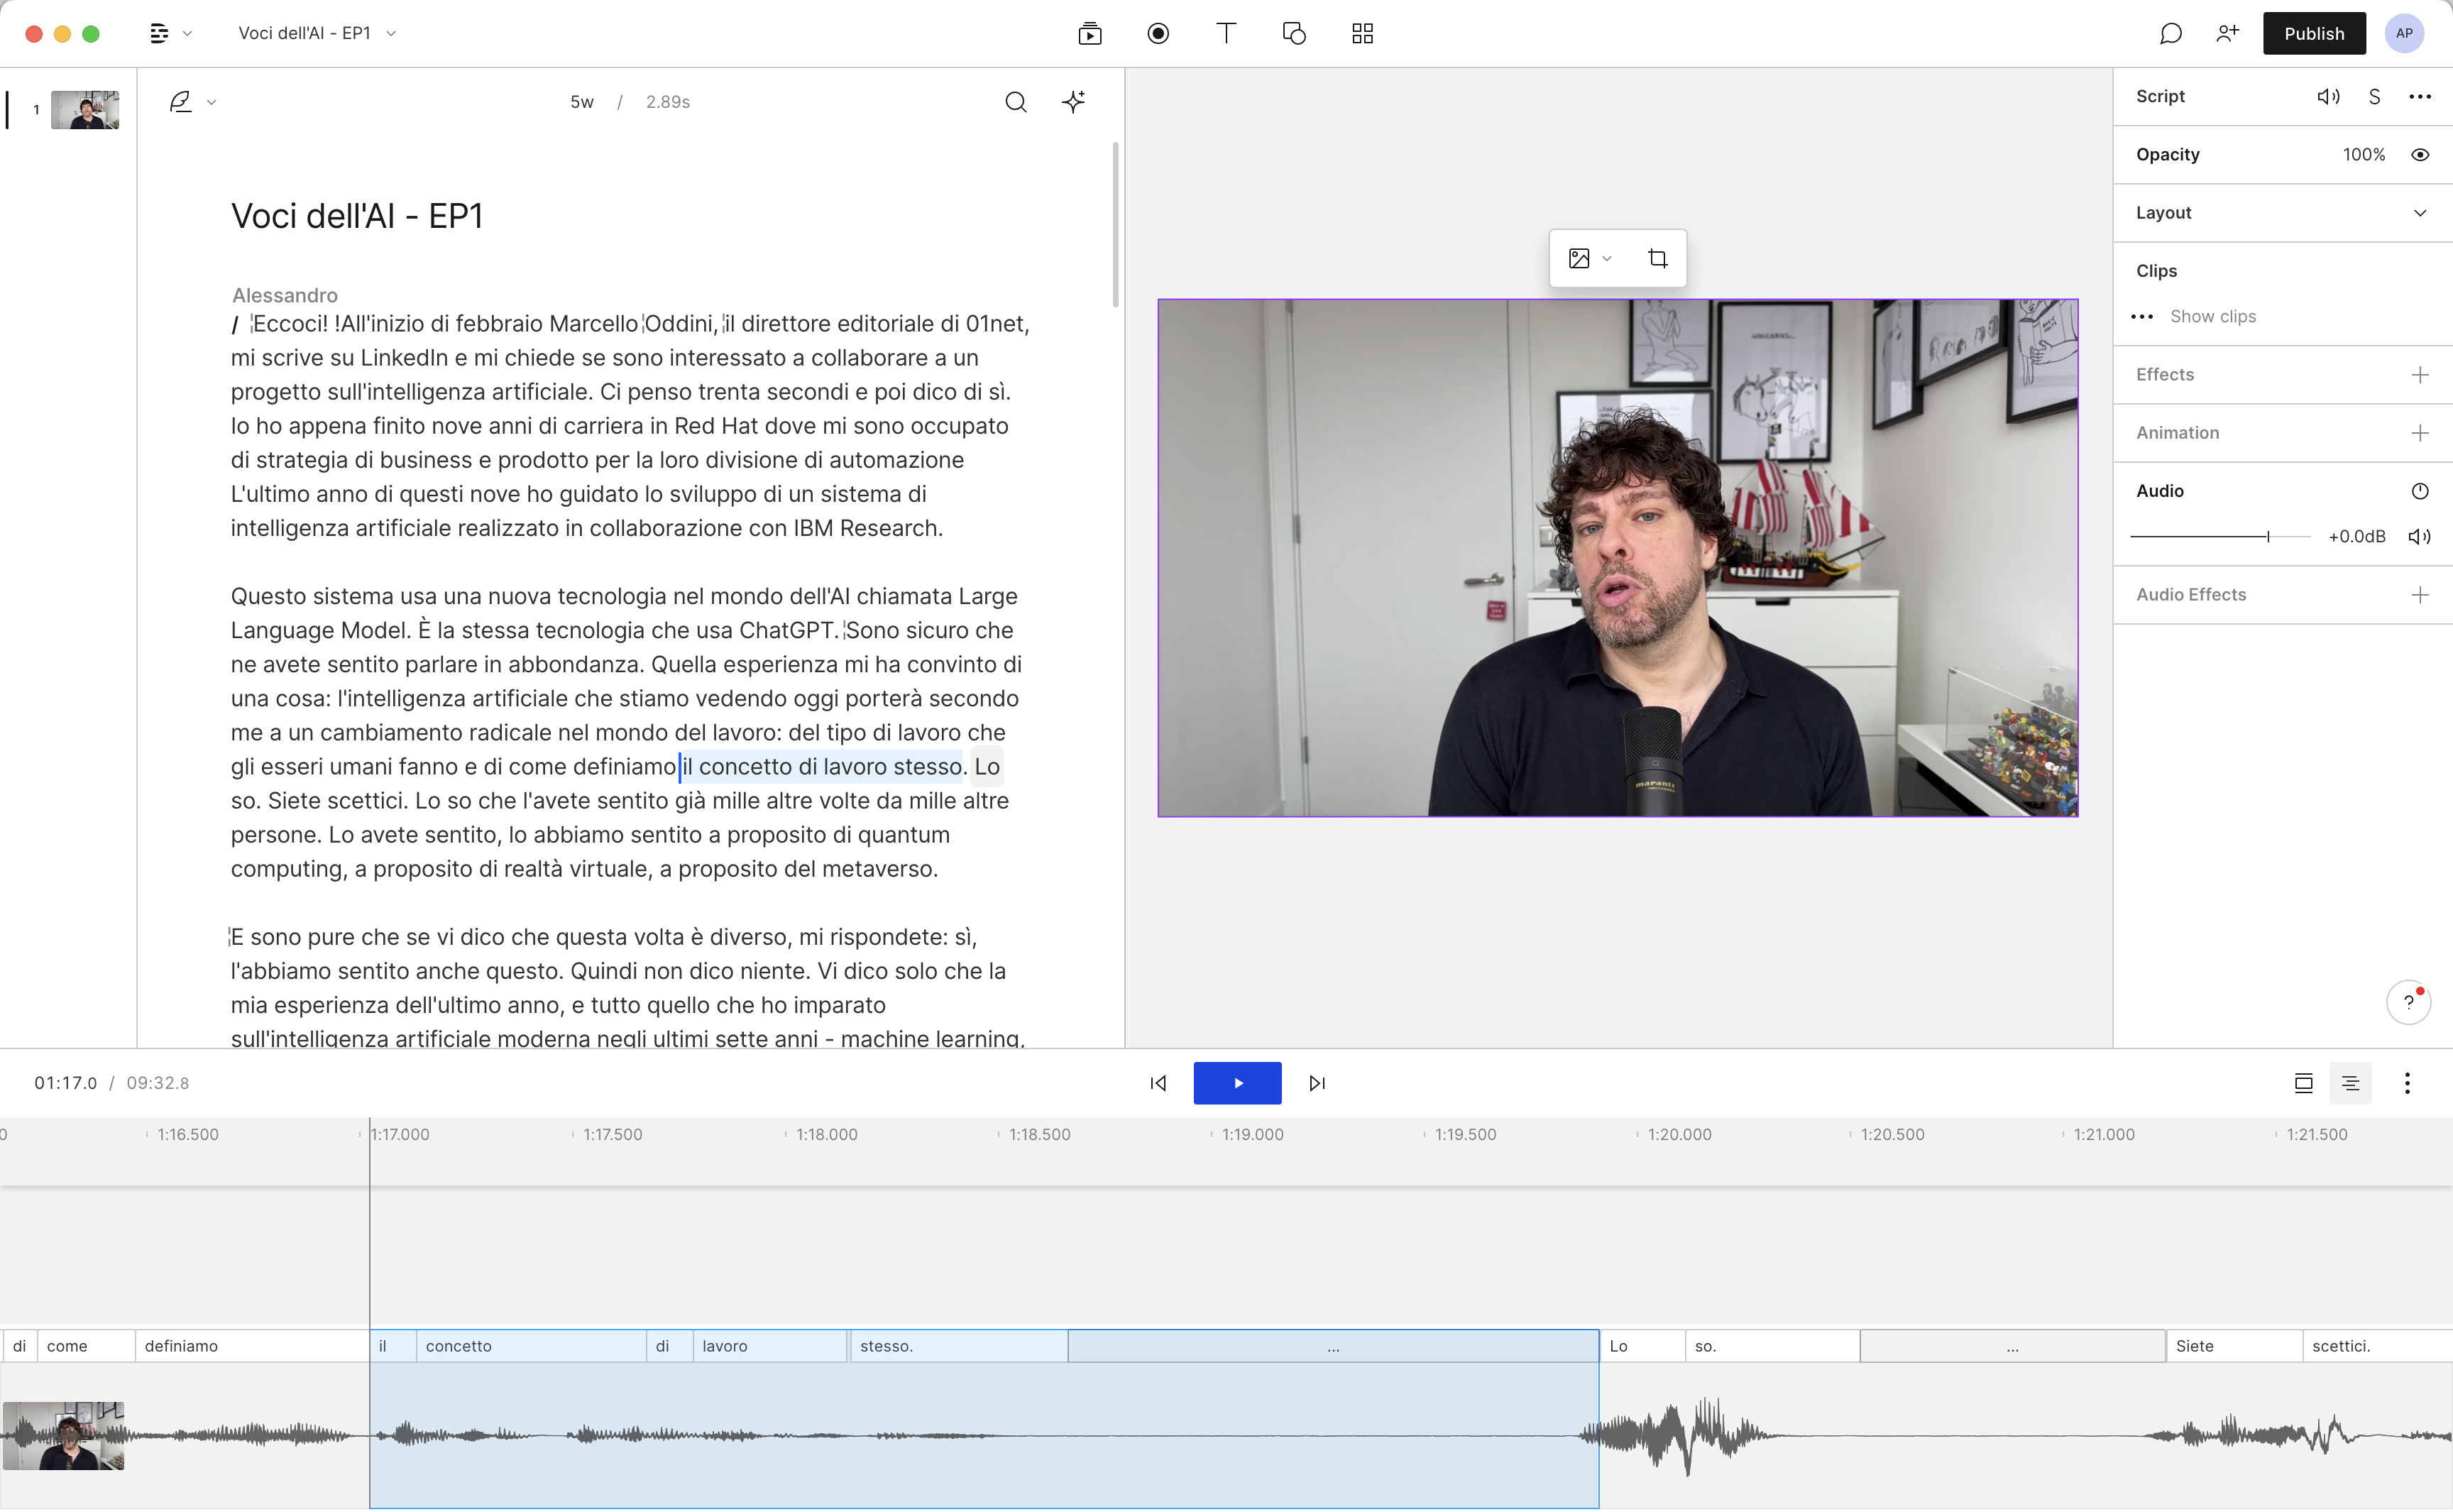Click the Audio reset clock icon
The image size is (2453, 1512).
(2419, 491)
